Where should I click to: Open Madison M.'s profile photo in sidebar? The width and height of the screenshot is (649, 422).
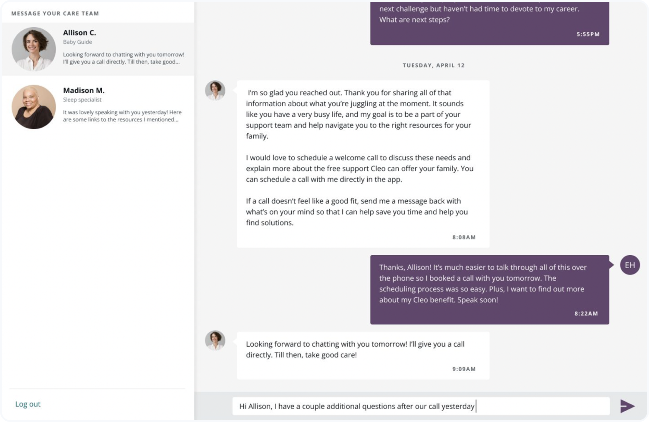click(x=34, y=107)
